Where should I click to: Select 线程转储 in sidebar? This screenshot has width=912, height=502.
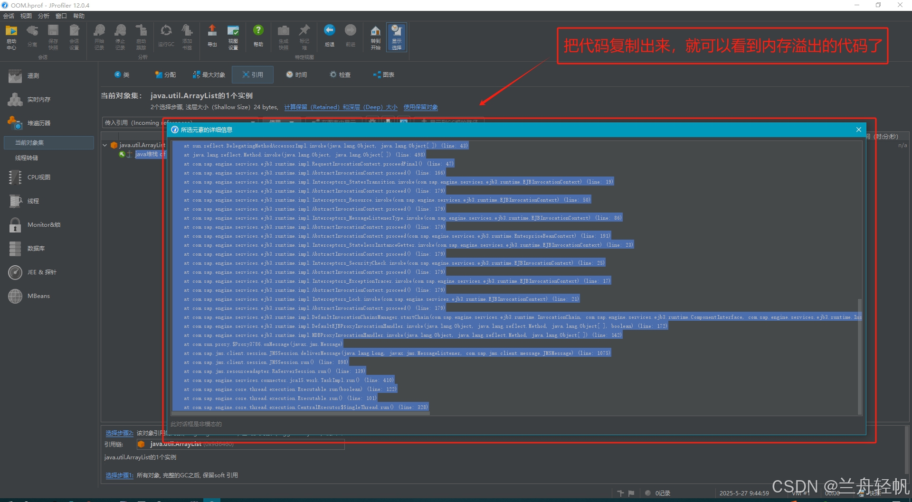[x=27, y=158]
